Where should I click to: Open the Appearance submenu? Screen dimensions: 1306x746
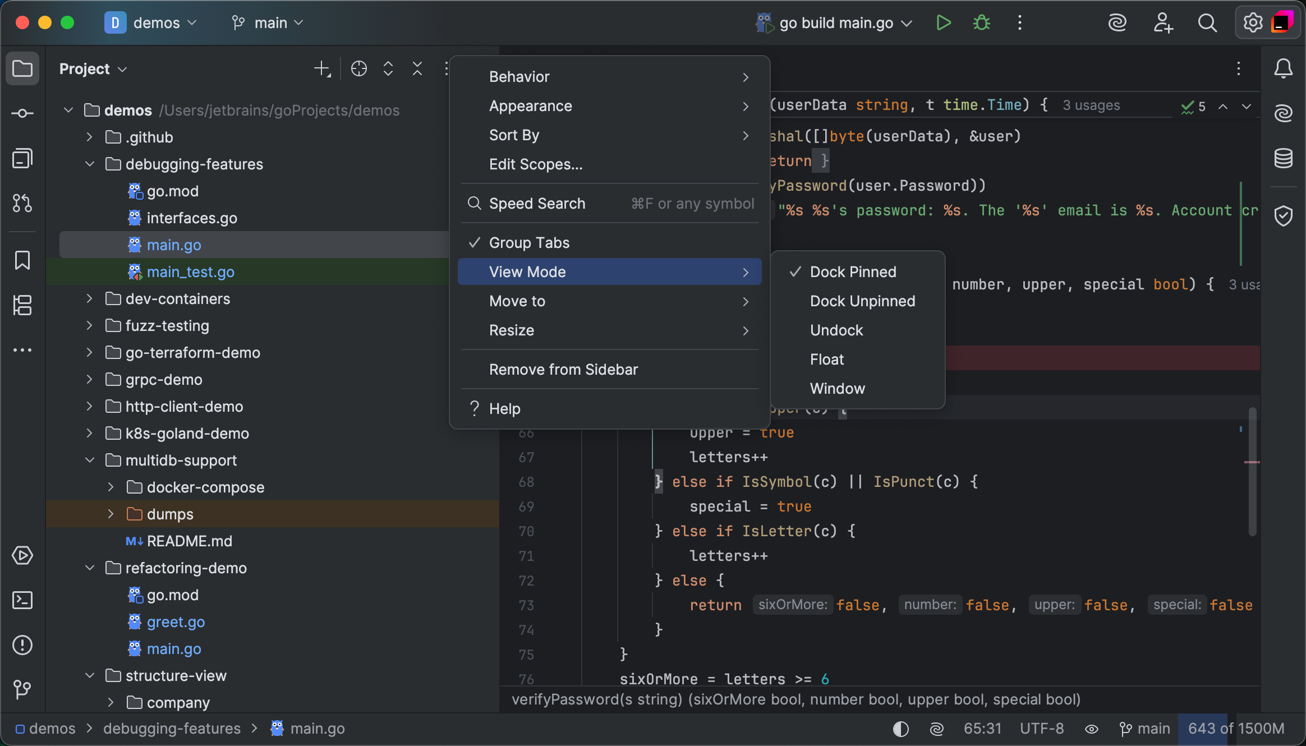531,106
